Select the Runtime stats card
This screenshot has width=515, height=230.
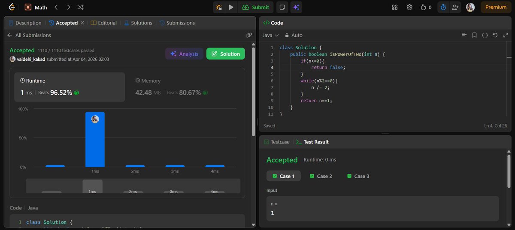coord(70,87)
